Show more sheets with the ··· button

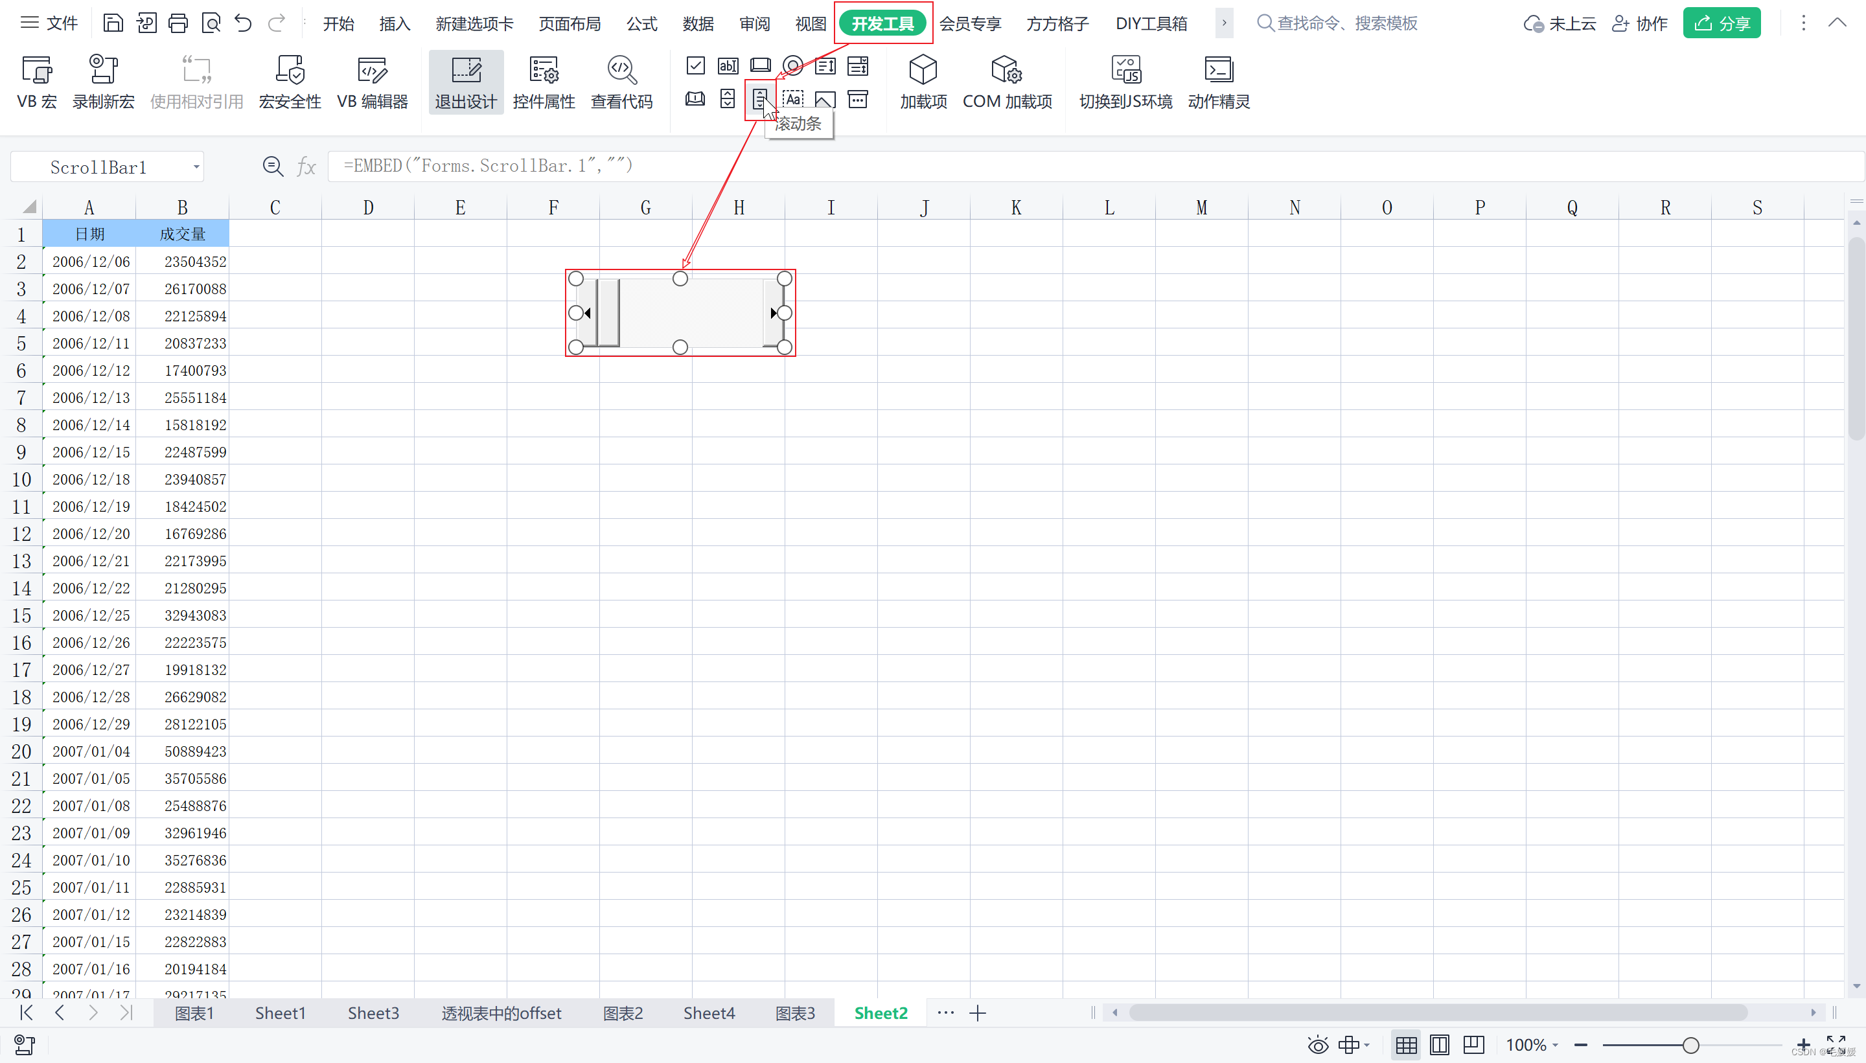point(945,1012)
